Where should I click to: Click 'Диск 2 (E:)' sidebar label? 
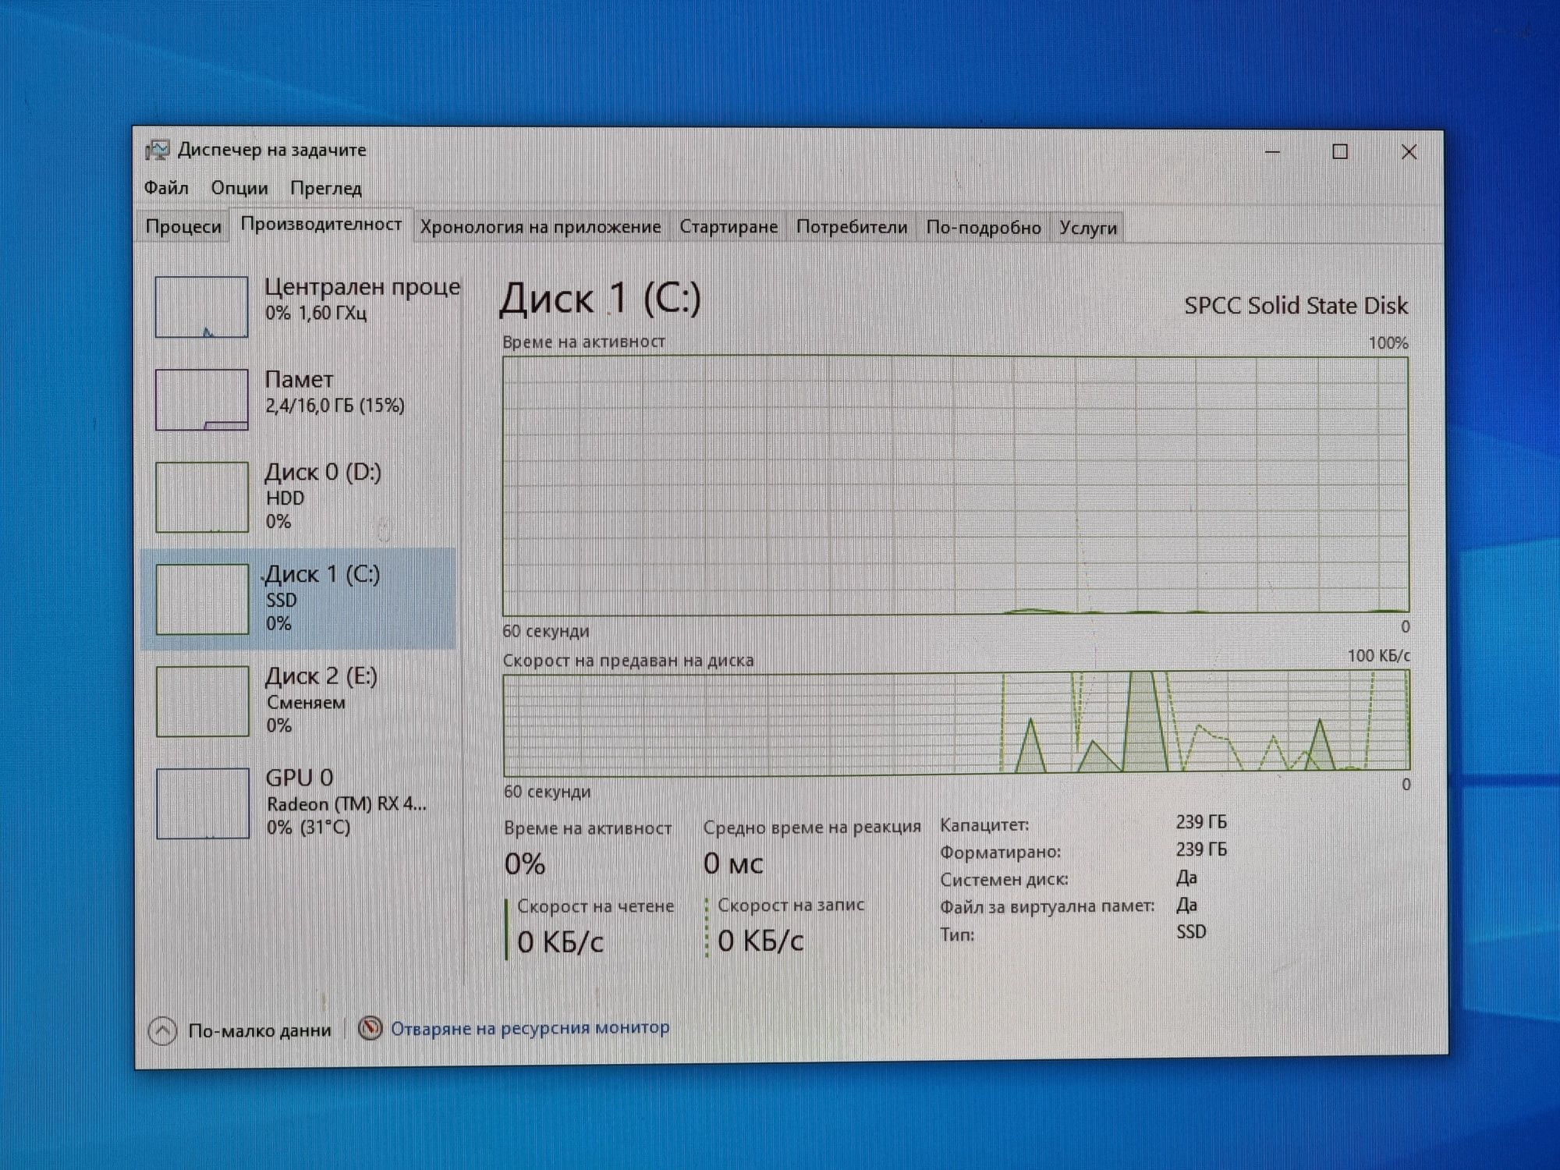[x=321, y=675]
